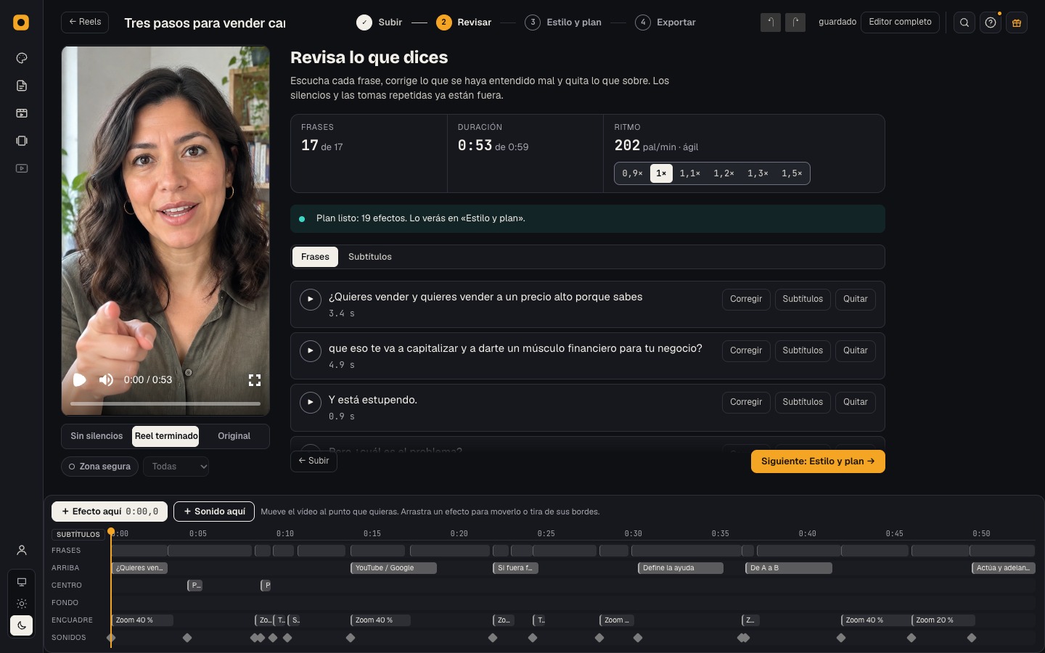Open the clapperboard video icon in sidebar

pyautogui.click(x=22, y=113)
